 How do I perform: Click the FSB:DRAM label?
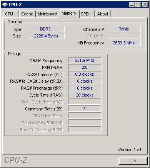click(x=52, y=68)
